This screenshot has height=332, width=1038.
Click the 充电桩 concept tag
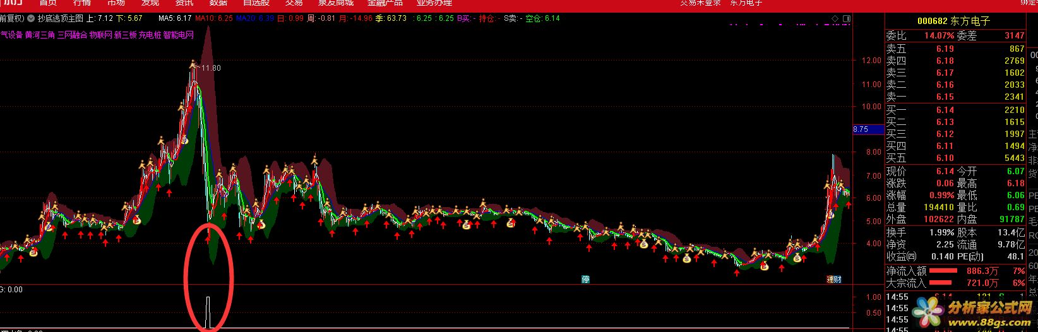coord(150,35)
